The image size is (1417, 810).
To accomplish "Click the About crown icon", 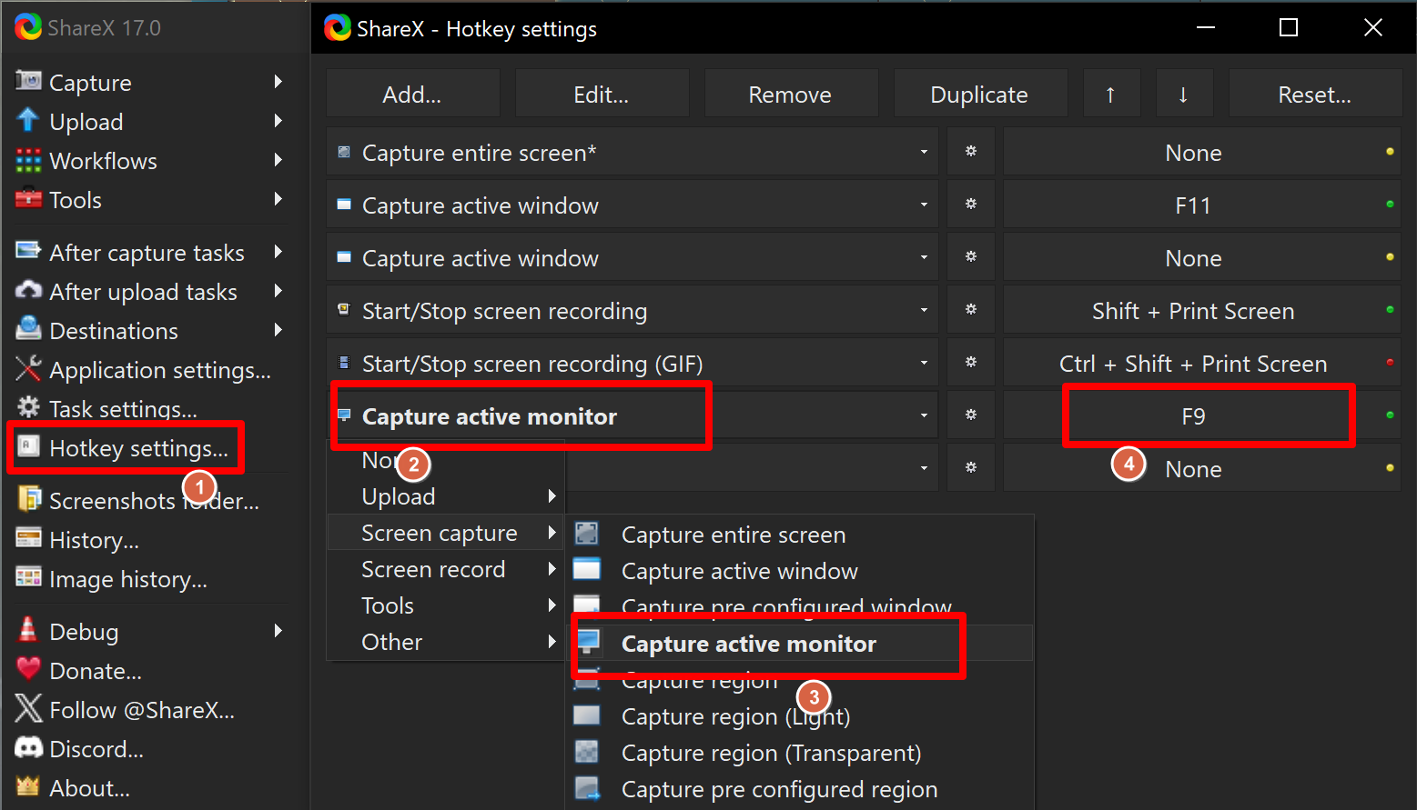I will click(28, 786).
